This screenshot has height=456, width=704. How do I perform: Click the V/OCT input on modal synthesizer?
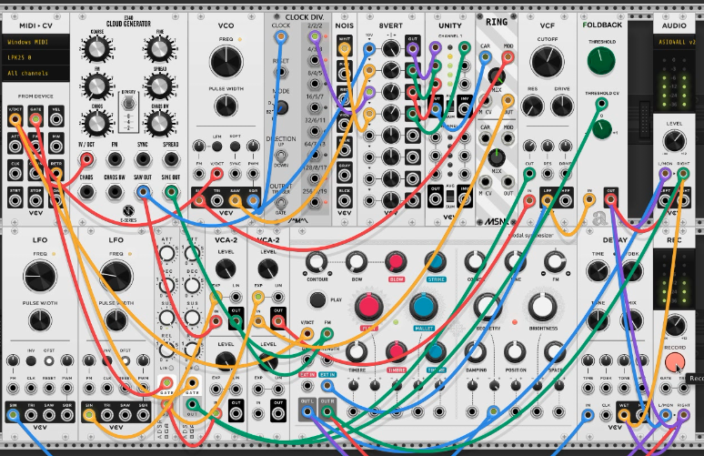click(307, 333)
